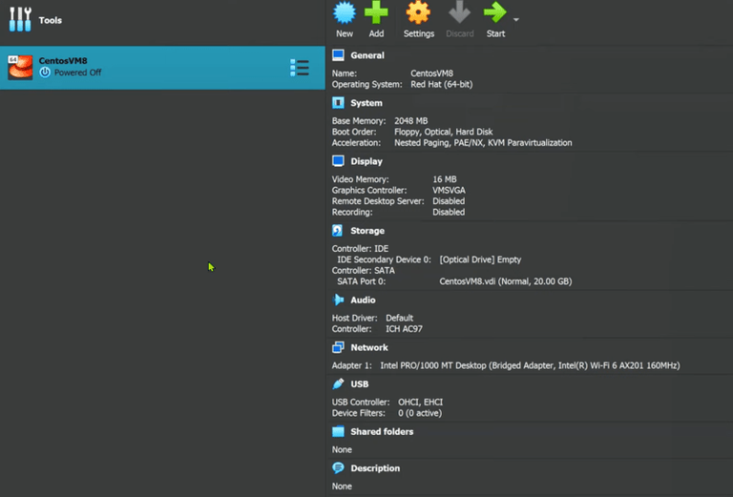
Task: Click the Display section screen icon
Action: coord(338,161)
